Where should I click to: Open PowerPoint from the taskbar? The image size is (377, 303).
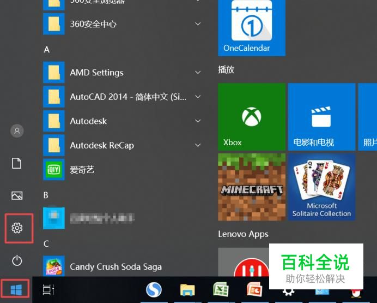tap(254, 289)
